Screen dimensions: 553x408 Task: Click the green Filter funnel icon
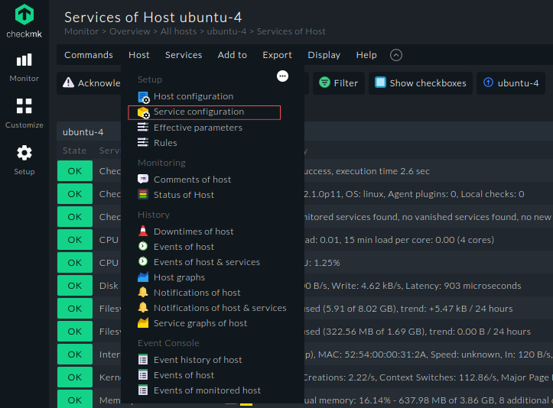coord(324,83)
